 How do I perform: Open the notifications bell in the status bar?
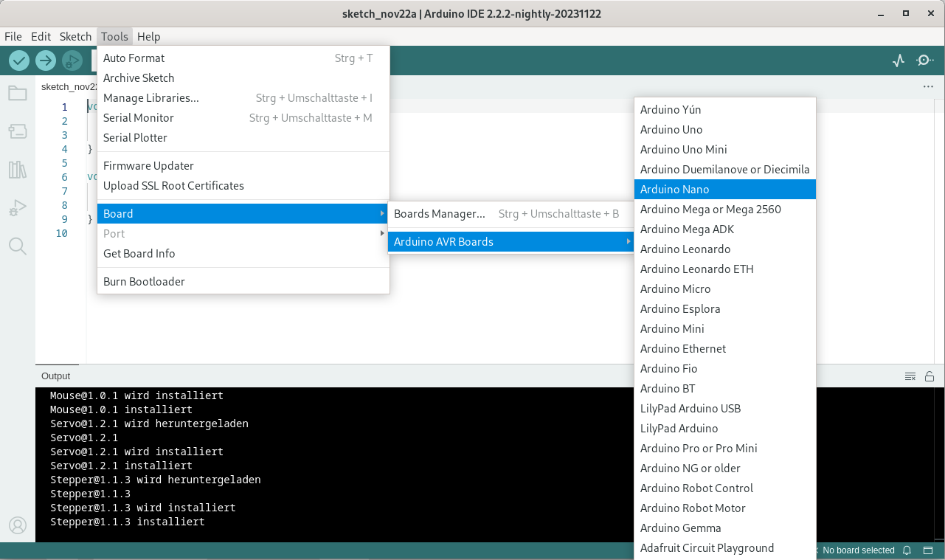907,550
